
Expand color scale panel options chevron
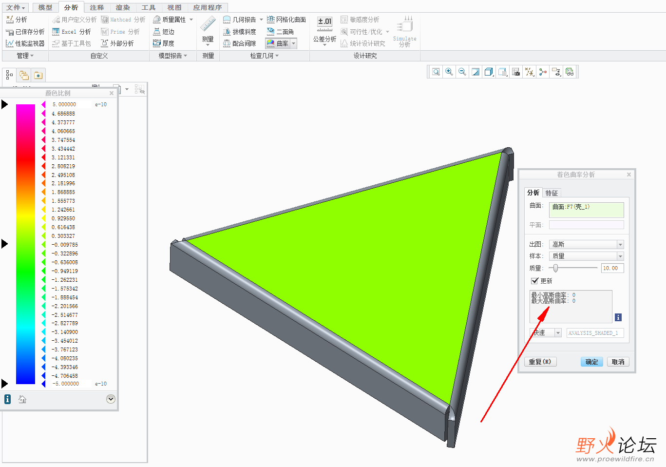pyautogui.click(x=111, y=399)
